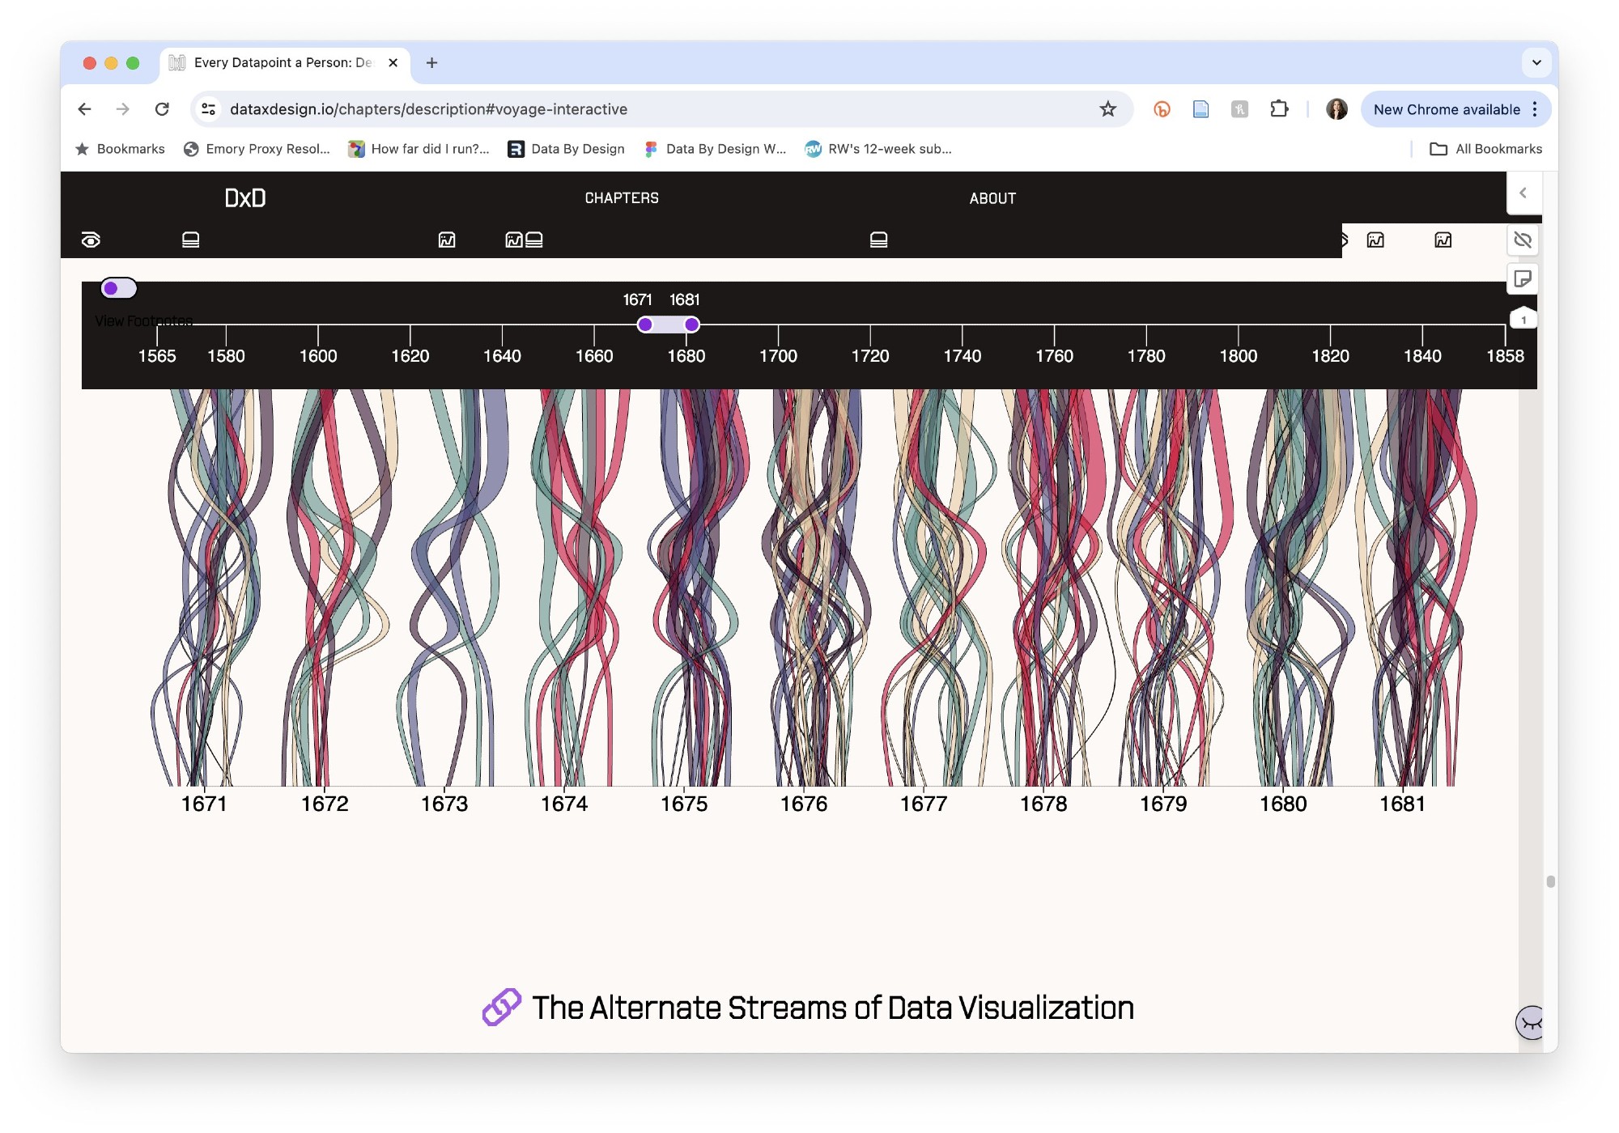Click the sticky note icon in right sidebar
1619x1133 pixels.
point(1522,279)
